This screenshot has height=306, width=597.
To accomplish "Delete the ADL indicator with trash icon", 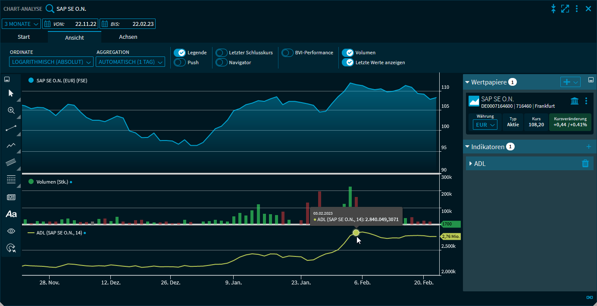I will (x=585, y=163).
